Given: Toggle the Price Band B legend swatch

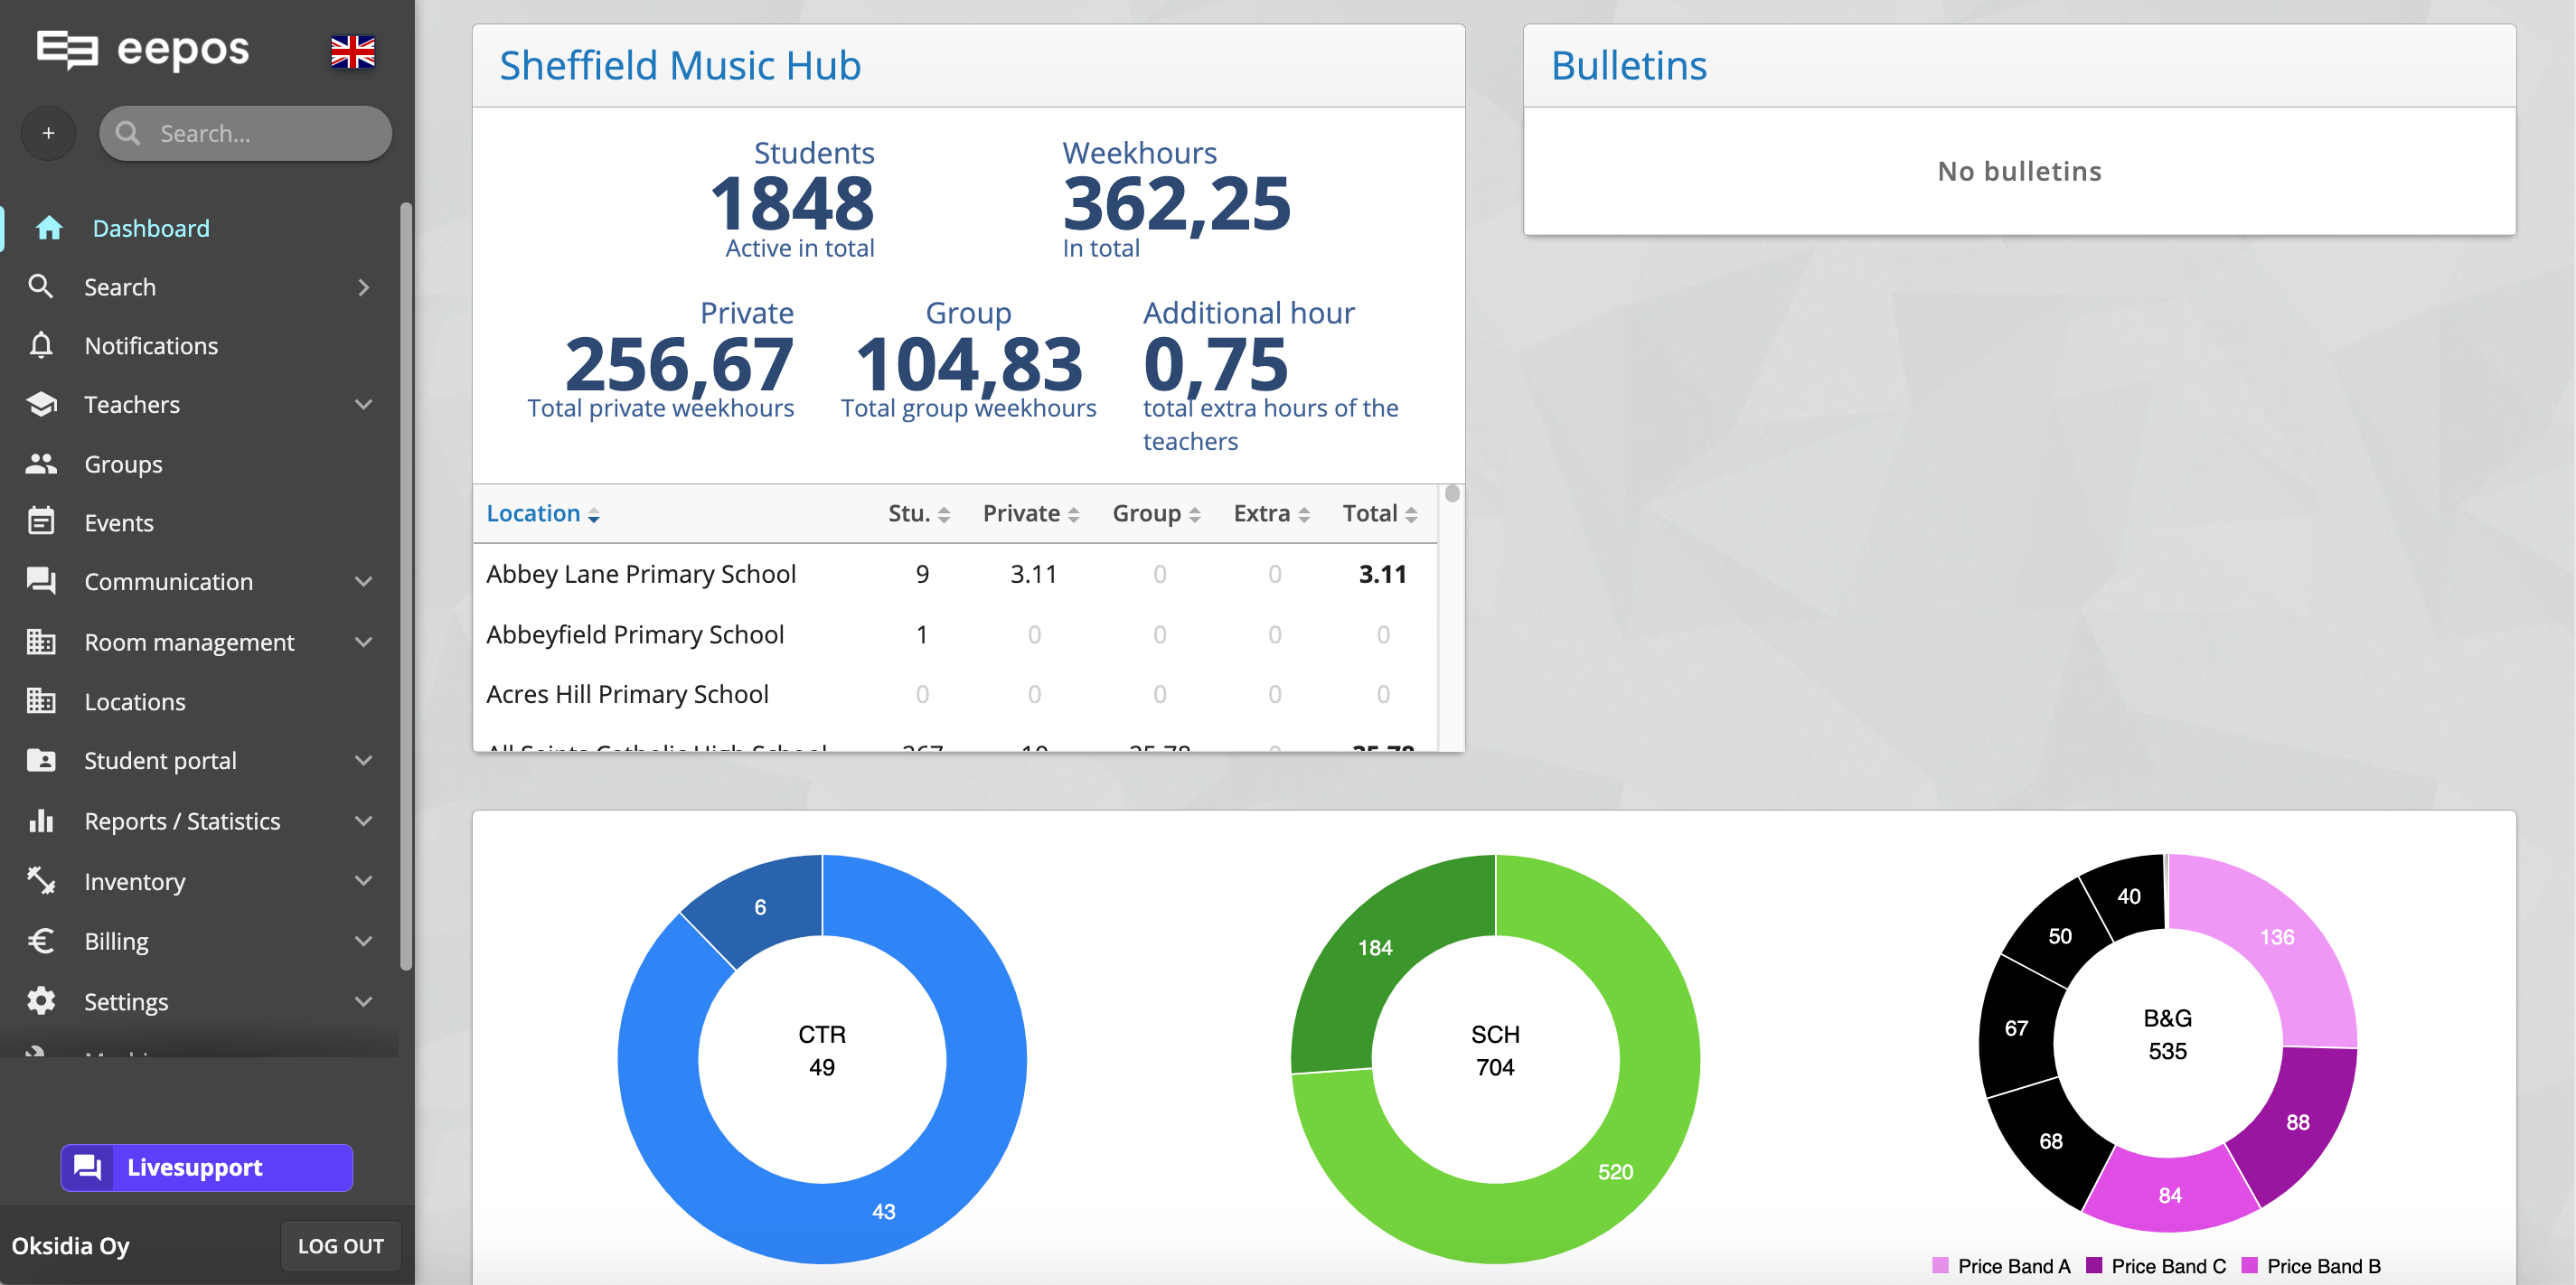Looking at the screenshot, I should point(2250,1265).
